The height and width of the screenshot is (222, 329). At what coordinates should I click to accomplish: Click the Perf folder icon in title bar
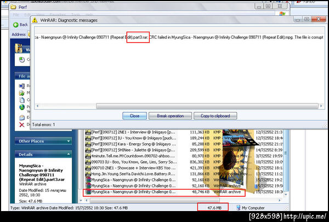click(13, 7)
